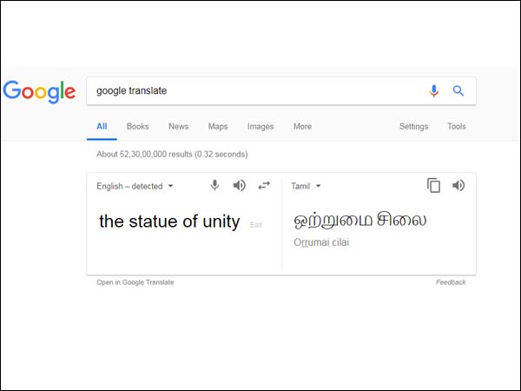Swap the translation languages
The height and width of the screenshot is (391, 521).
pos(264,185)
